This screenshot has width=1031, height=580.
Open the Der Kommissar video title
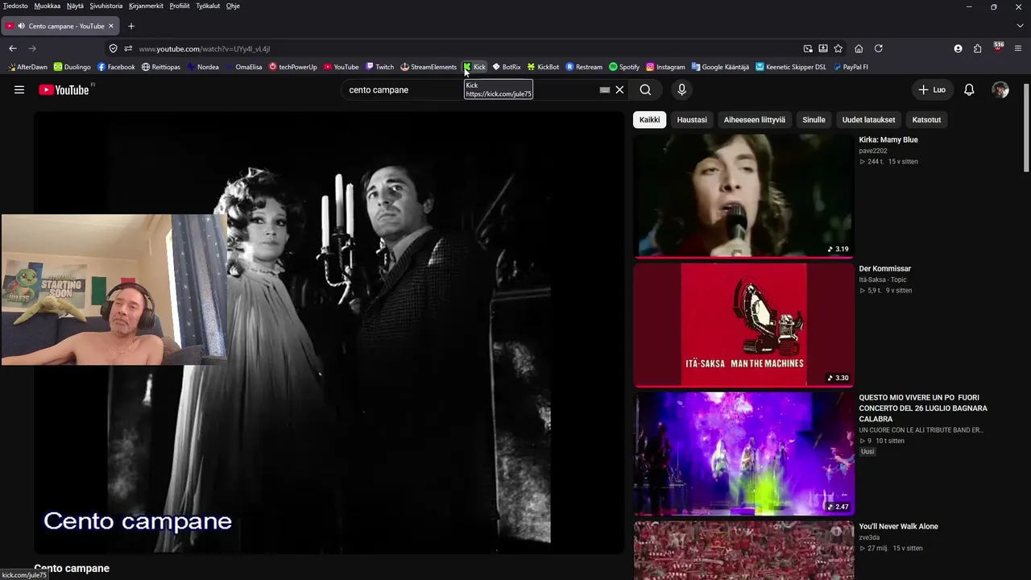(x=885, y=269)
